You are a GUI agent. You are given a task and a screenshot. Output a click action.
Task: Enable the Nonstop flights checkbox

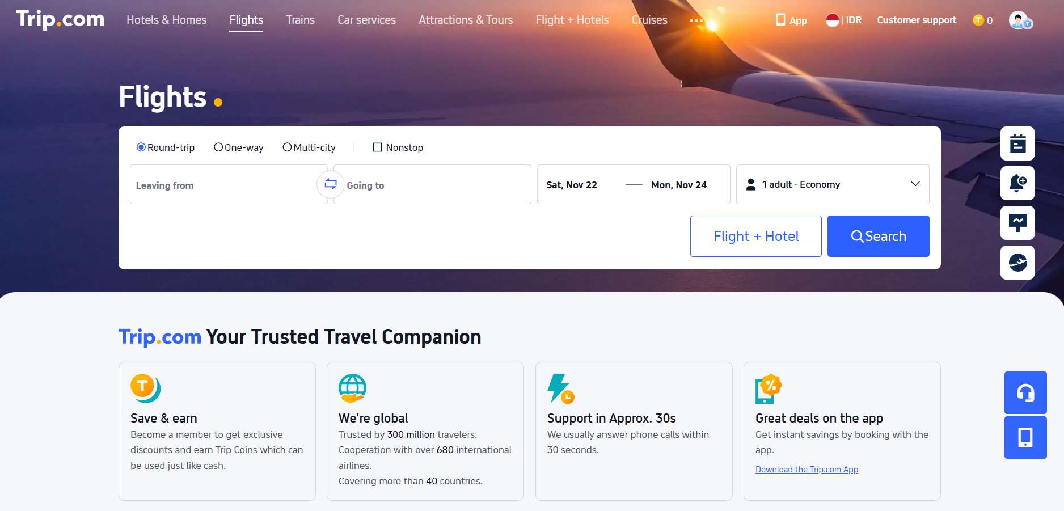tap(377, 147)
